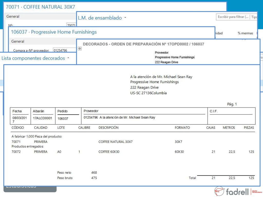Open the L.M. de ensamblado dropdown arrow
This screenshot has height=197, width=263.
pos(125,18)
